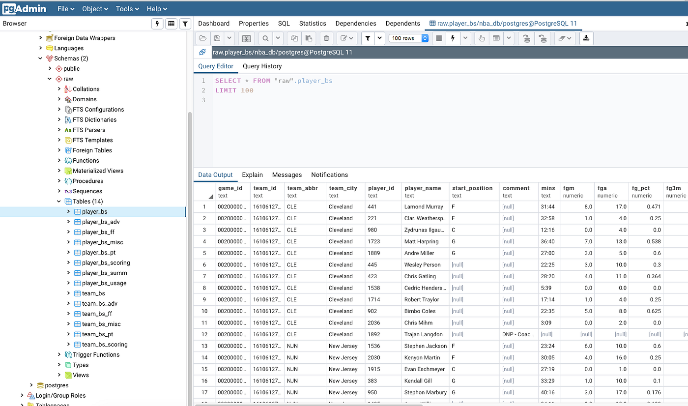Click the Stop query square button

(439, 38)
